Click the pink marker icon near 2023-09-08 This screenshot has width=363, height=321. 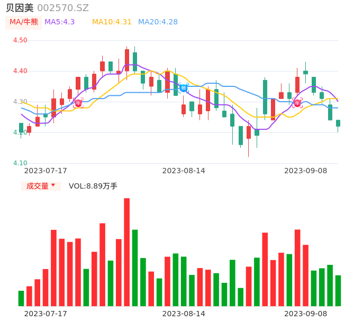297,102
